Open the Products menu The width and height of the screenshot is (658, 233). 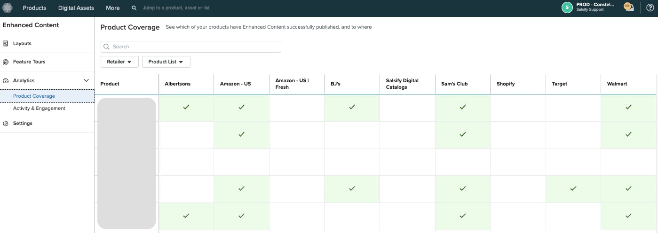[34, 8]
